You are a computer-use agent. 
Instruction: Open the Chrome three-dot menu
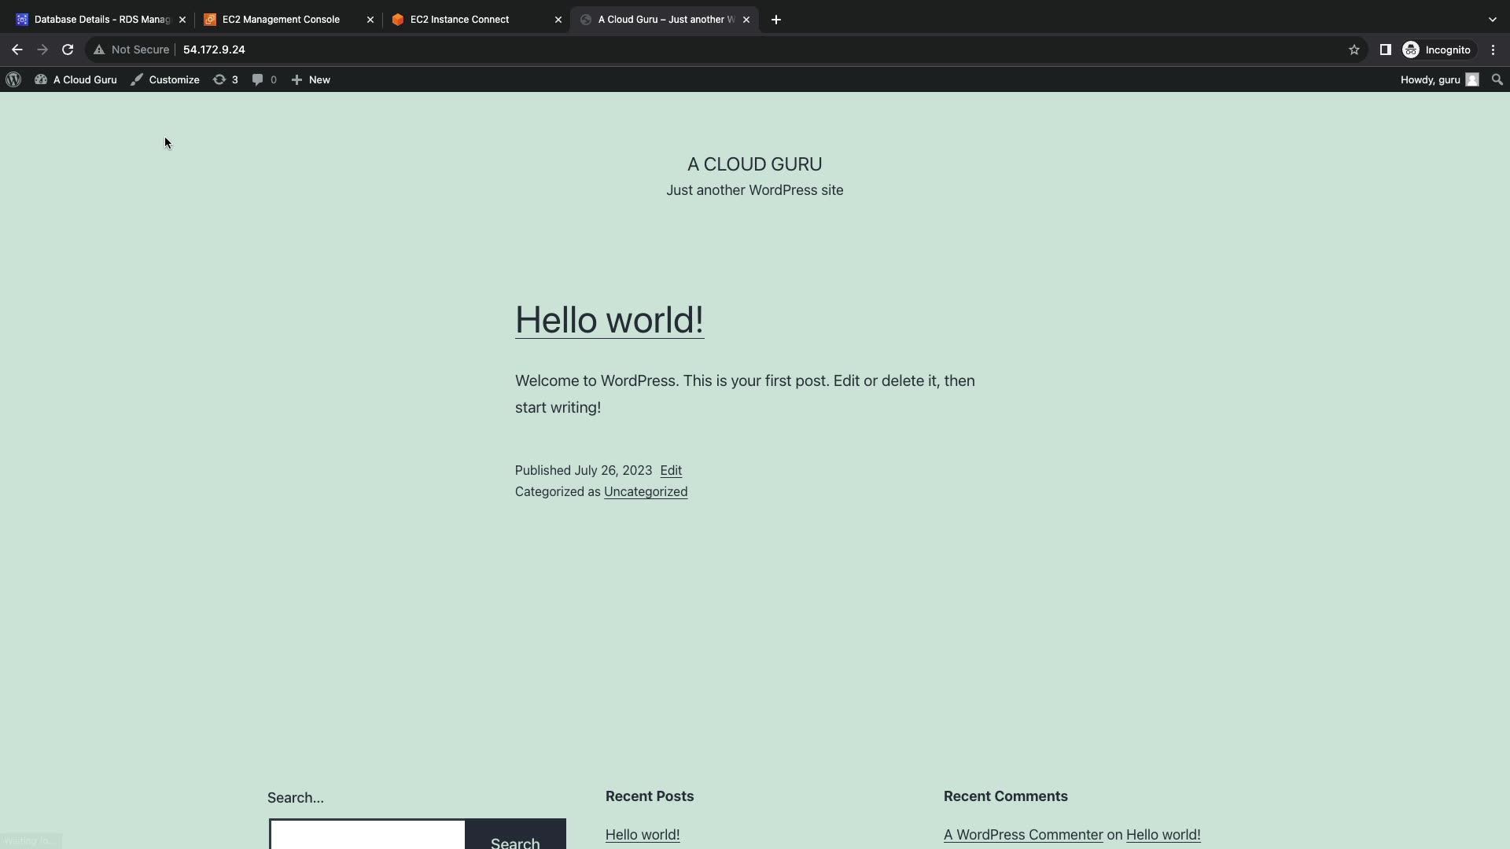click(x=1493, y=50)
